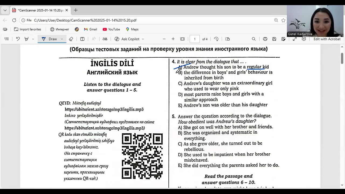This screenshot has height=194, width=345.
Task: Rotate the PDF page
Action: pos(216,39)
